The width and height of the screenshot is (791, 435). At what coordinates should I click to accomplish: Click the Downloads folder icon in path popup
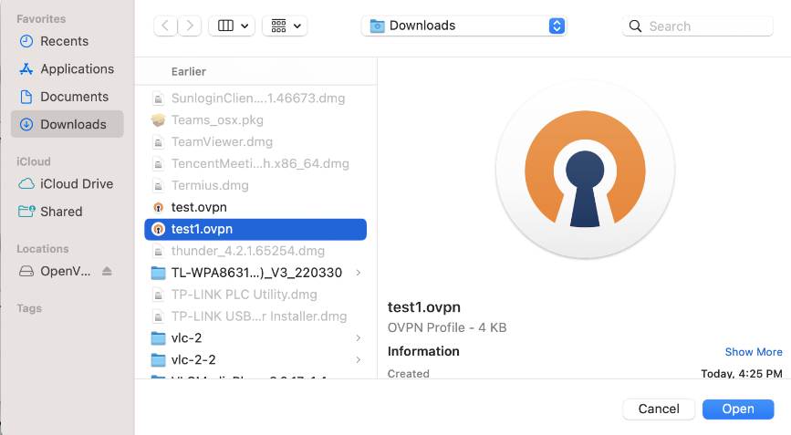[377, 26]
